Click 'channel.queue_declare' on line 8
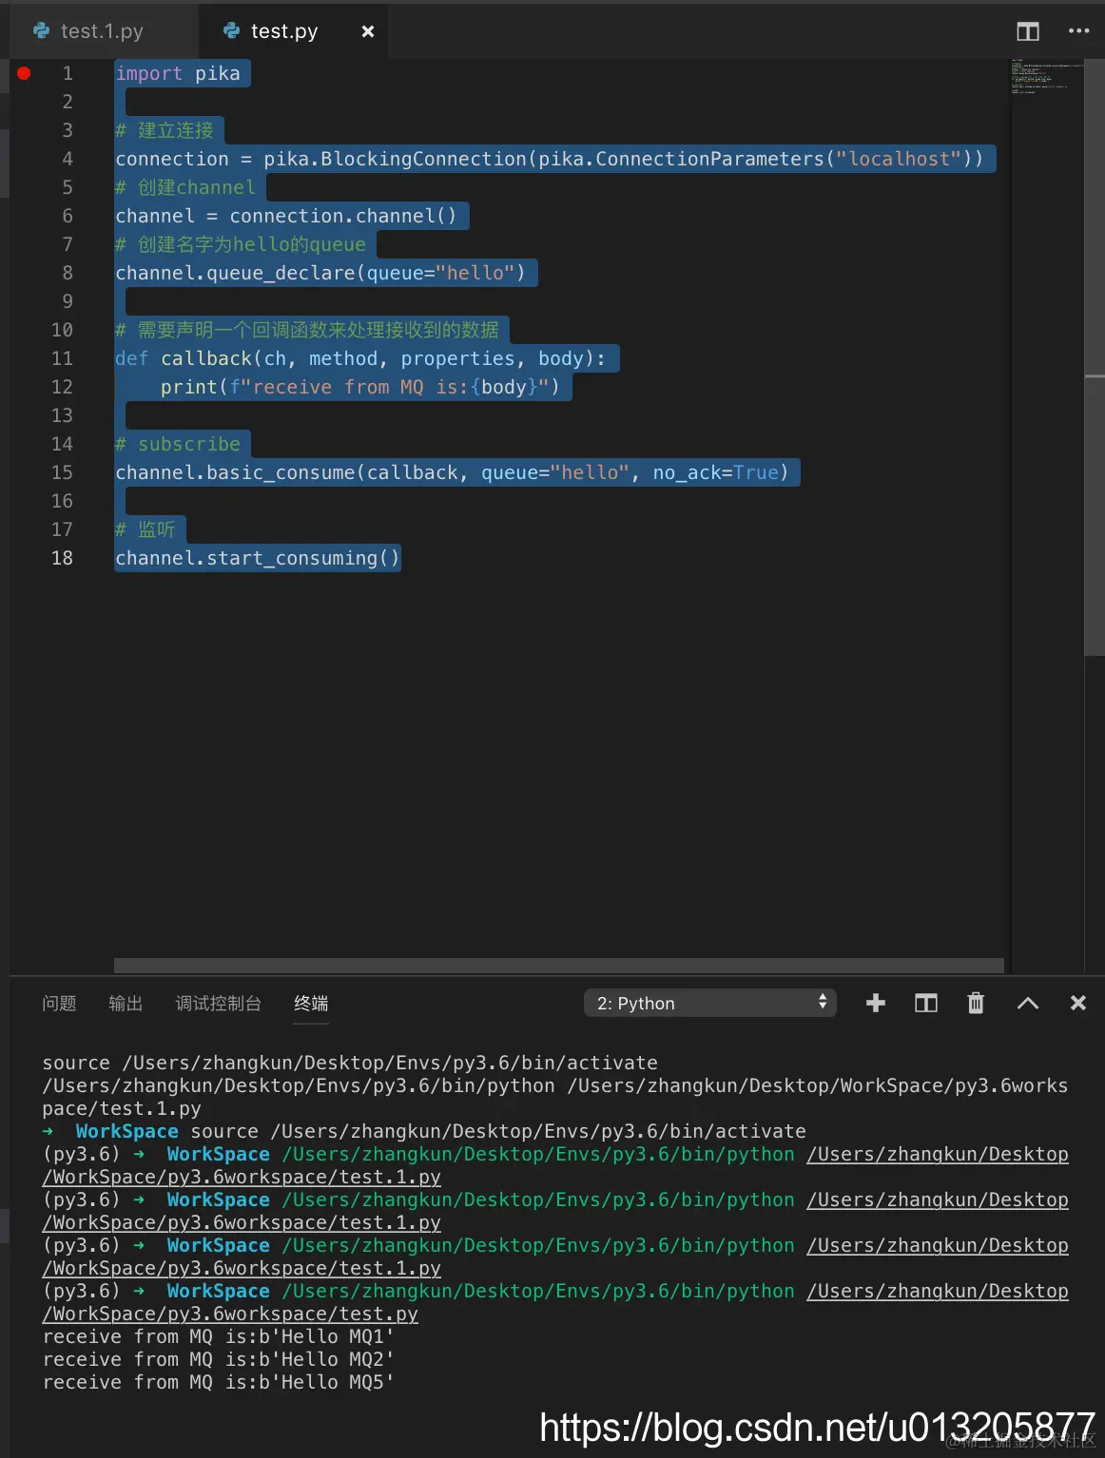 (235, 273)
